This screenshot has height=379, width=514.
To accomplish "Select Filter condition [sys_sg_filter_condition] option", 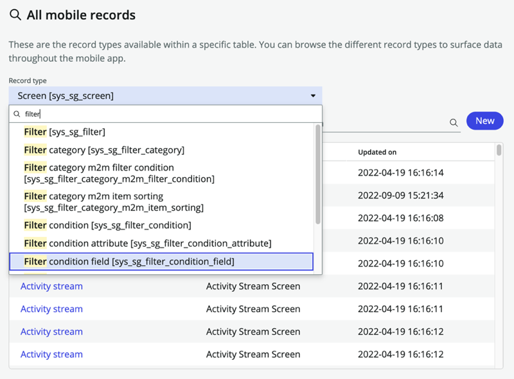I will (161, 225).
